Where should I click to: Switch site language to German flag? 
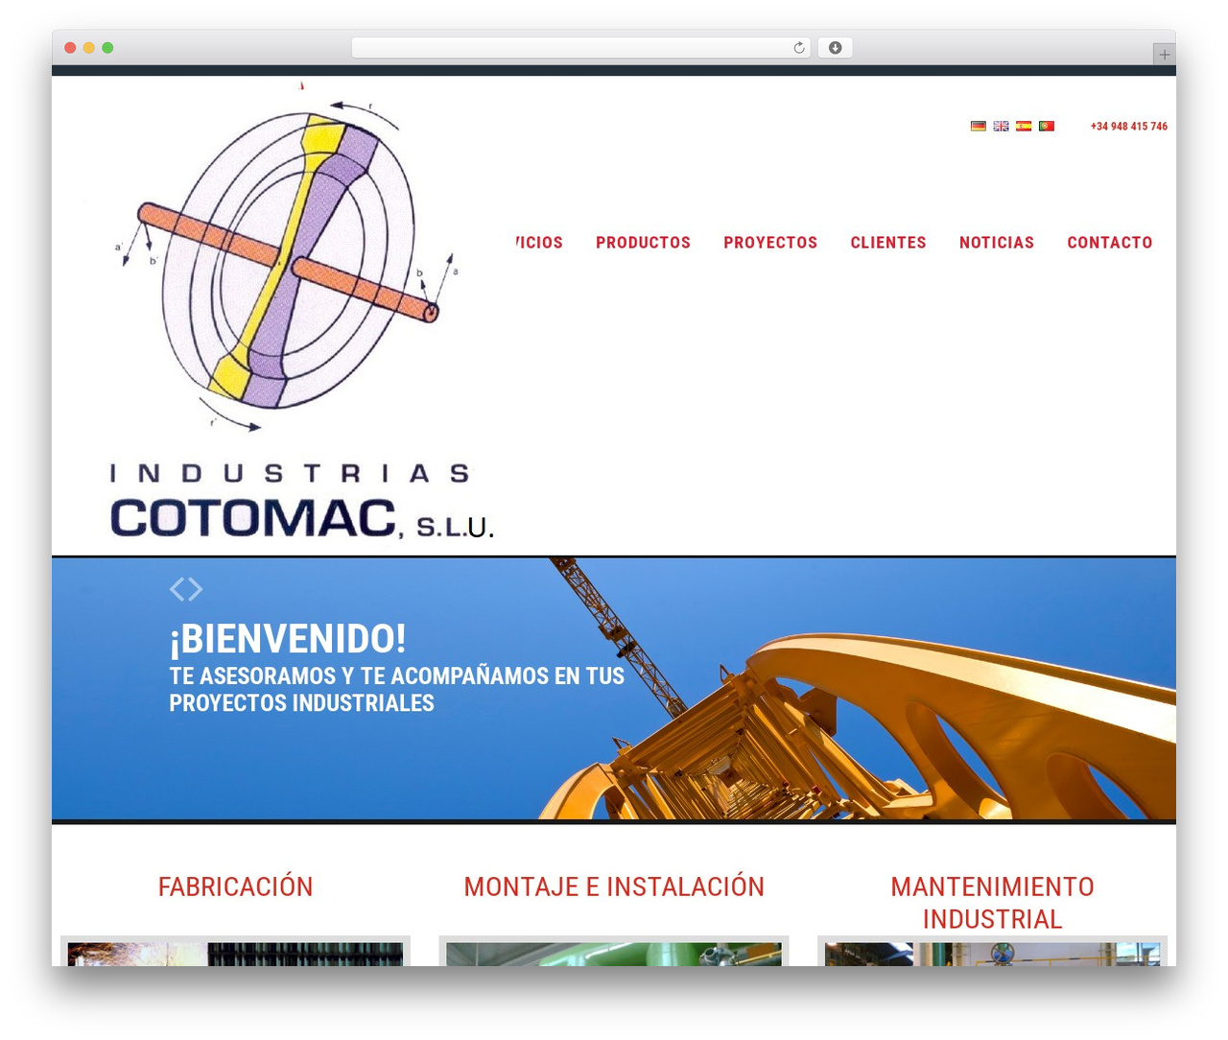pos(978,127)
